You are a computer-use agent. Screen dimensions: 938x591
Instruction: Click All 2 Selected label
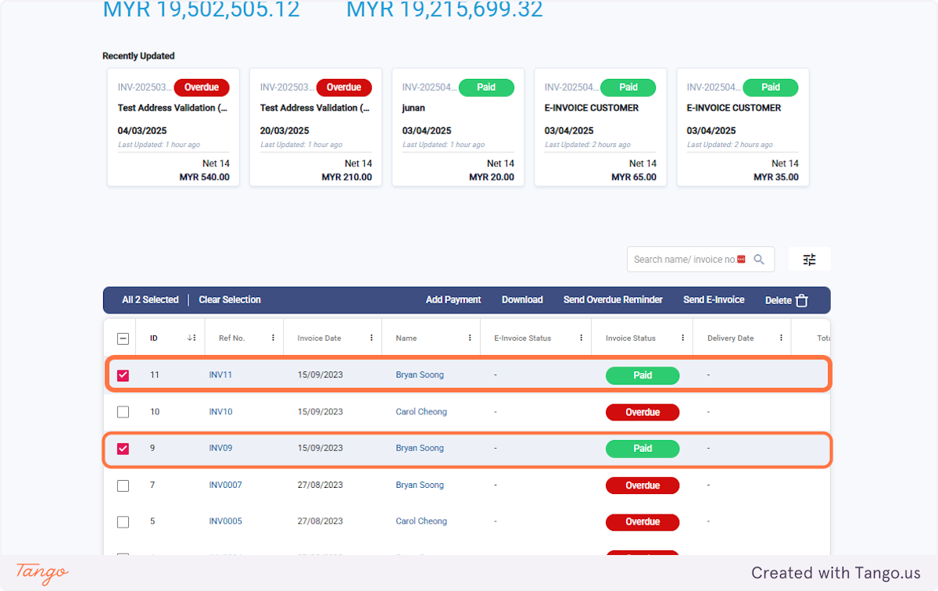(x=150, y=299)
